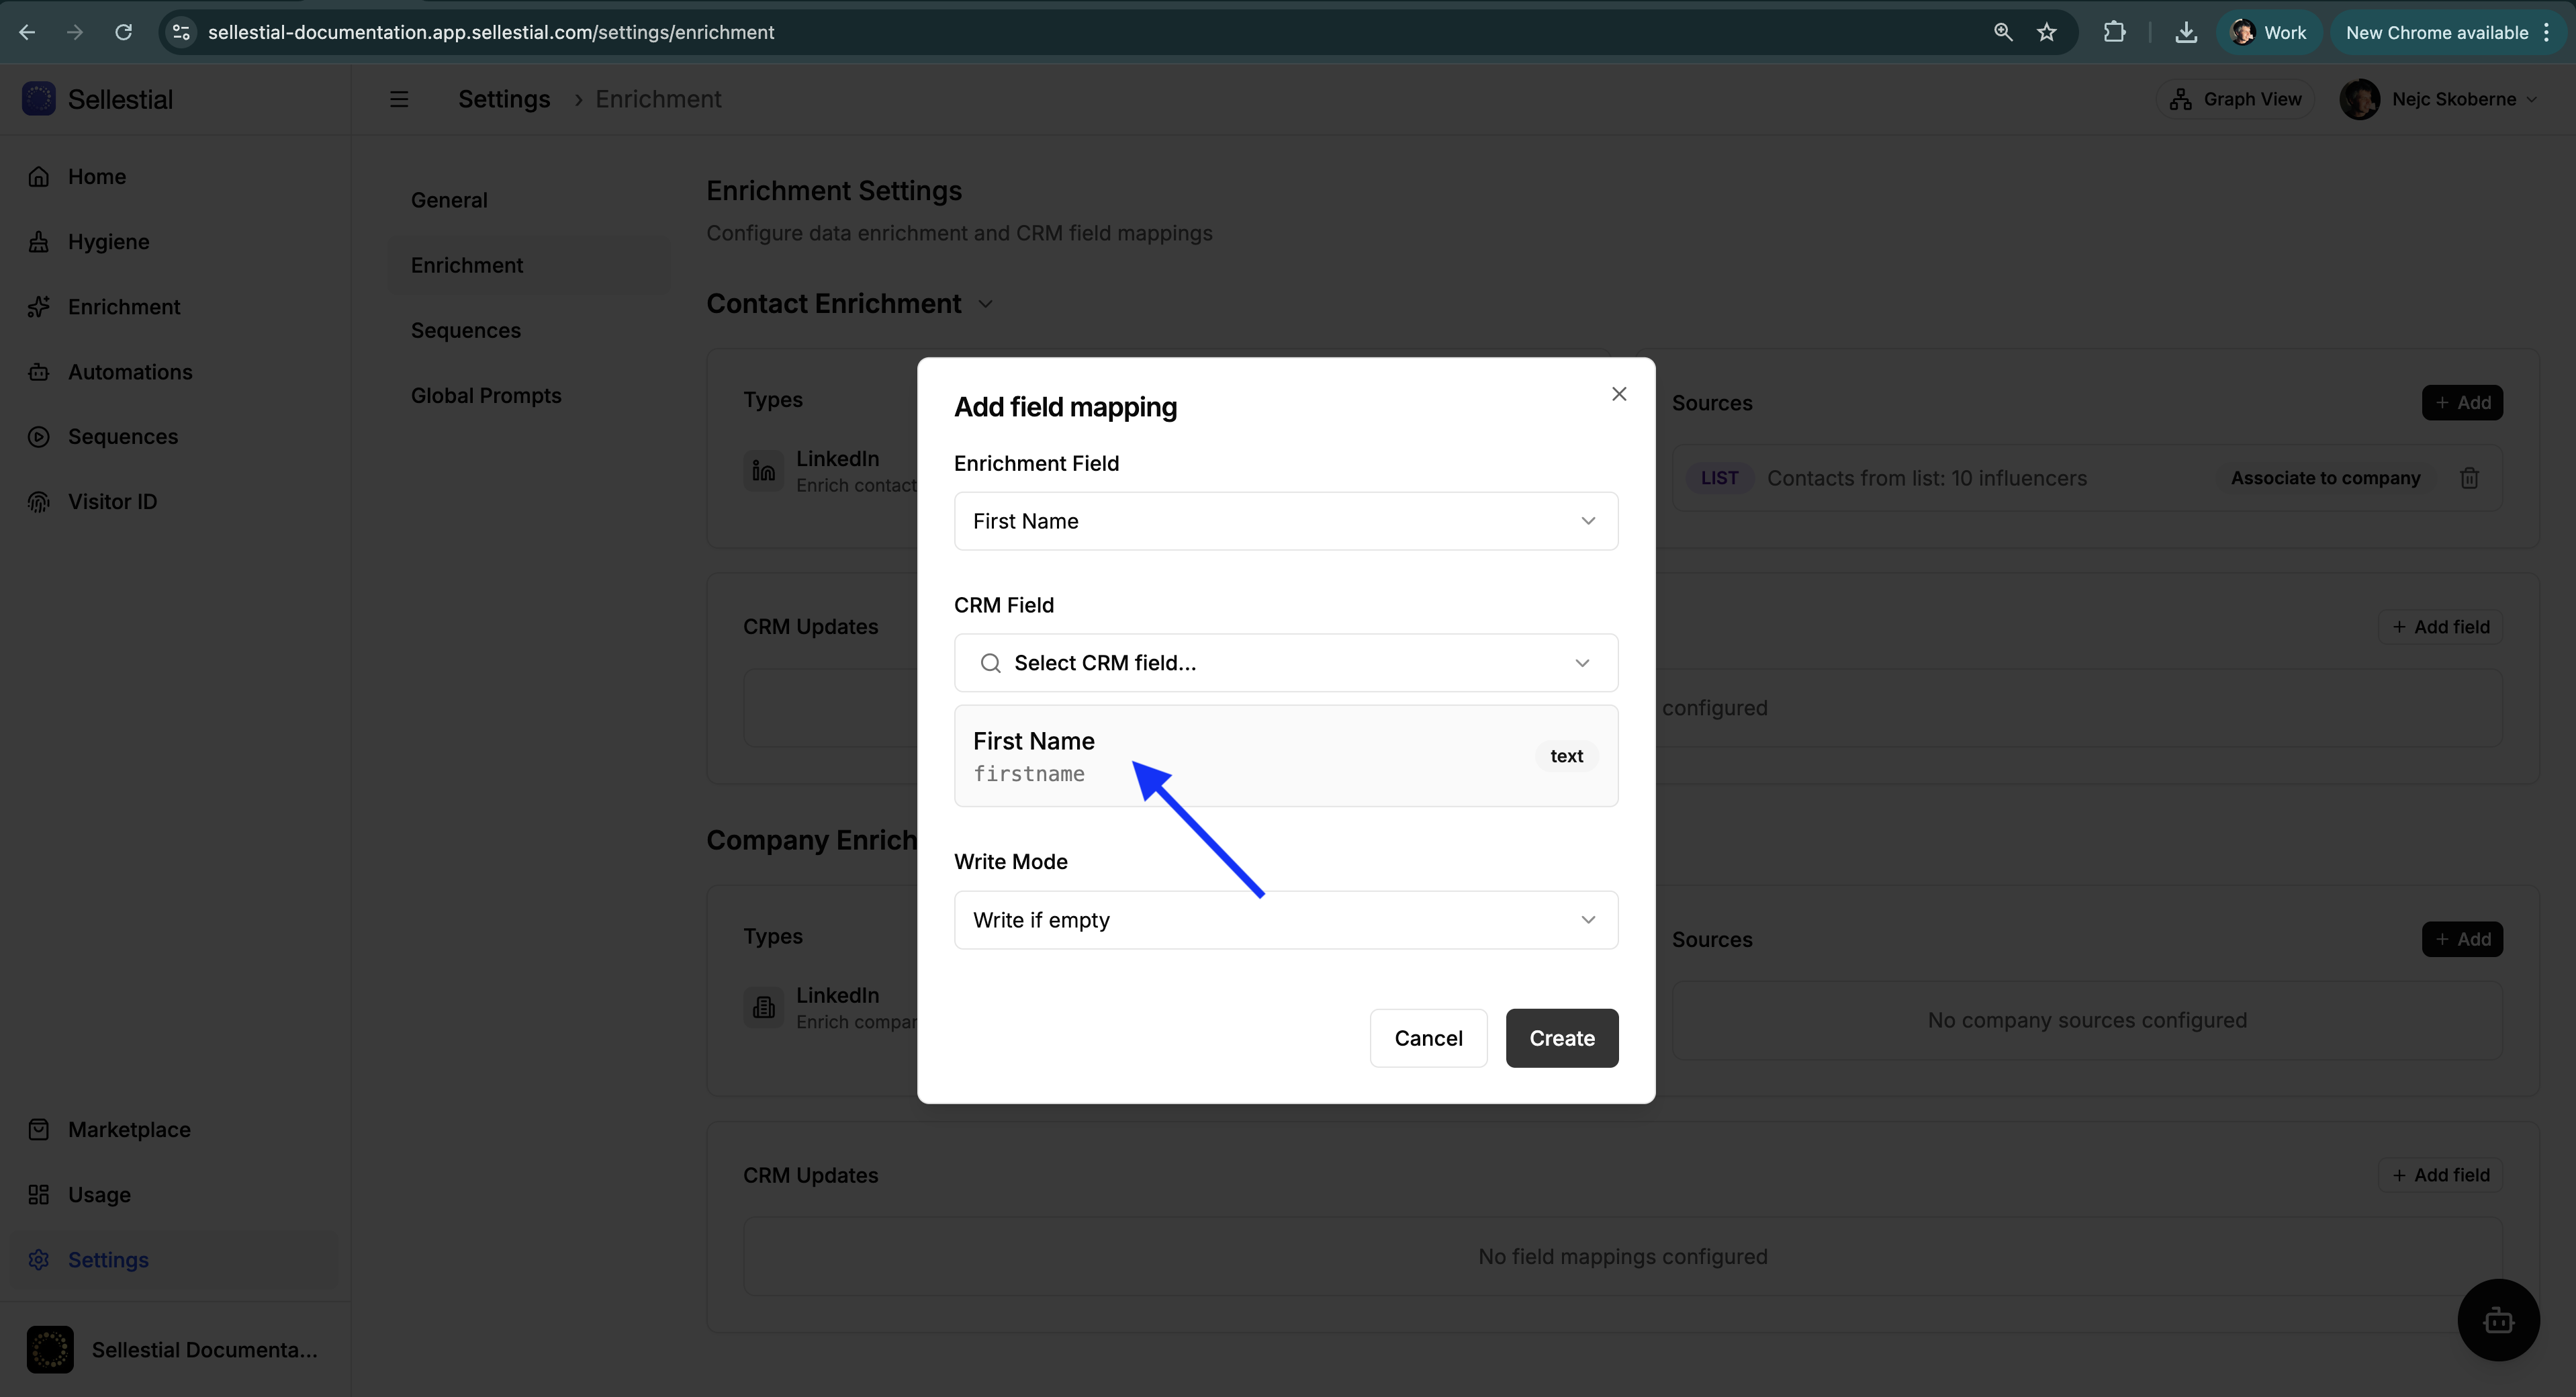Image resolution: width=2576 pixels, height=1397 pixels.
Task: Open the Write if empty dropdown
Action: 1285,919
